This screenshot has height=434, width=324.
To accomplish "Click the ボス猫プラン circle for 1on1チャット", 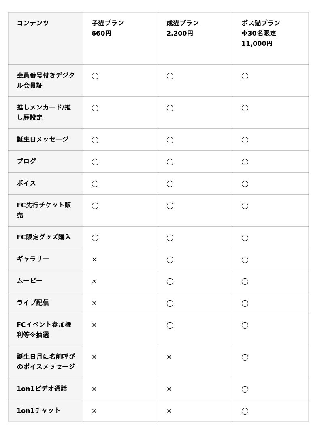I will 245,411.
